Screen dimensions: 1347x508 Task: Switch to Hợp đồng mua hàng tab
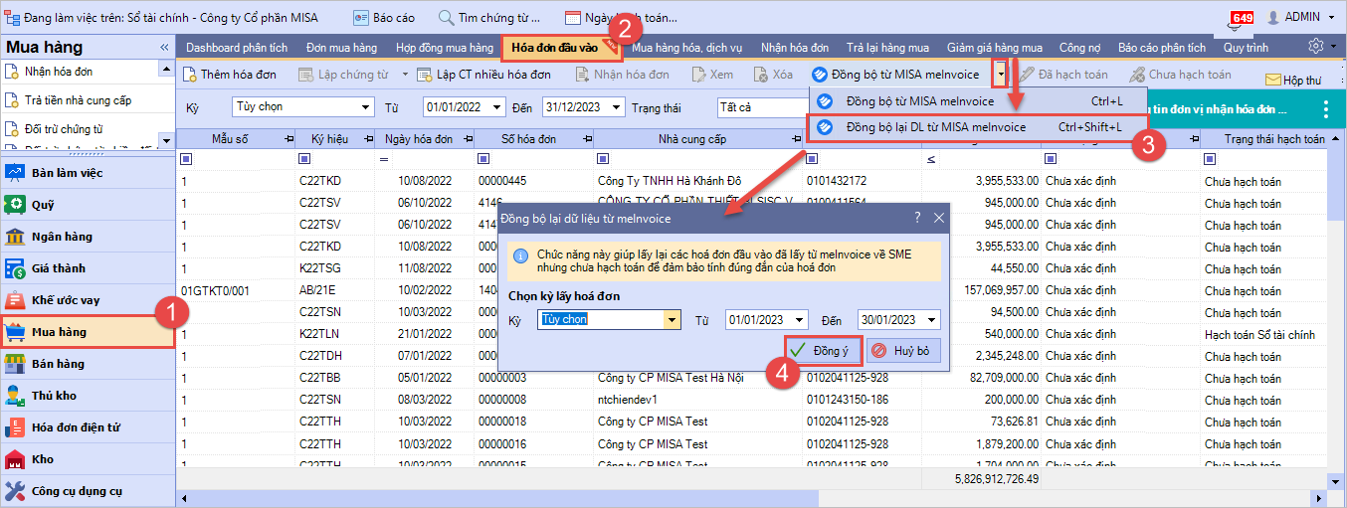pos(444,48)
